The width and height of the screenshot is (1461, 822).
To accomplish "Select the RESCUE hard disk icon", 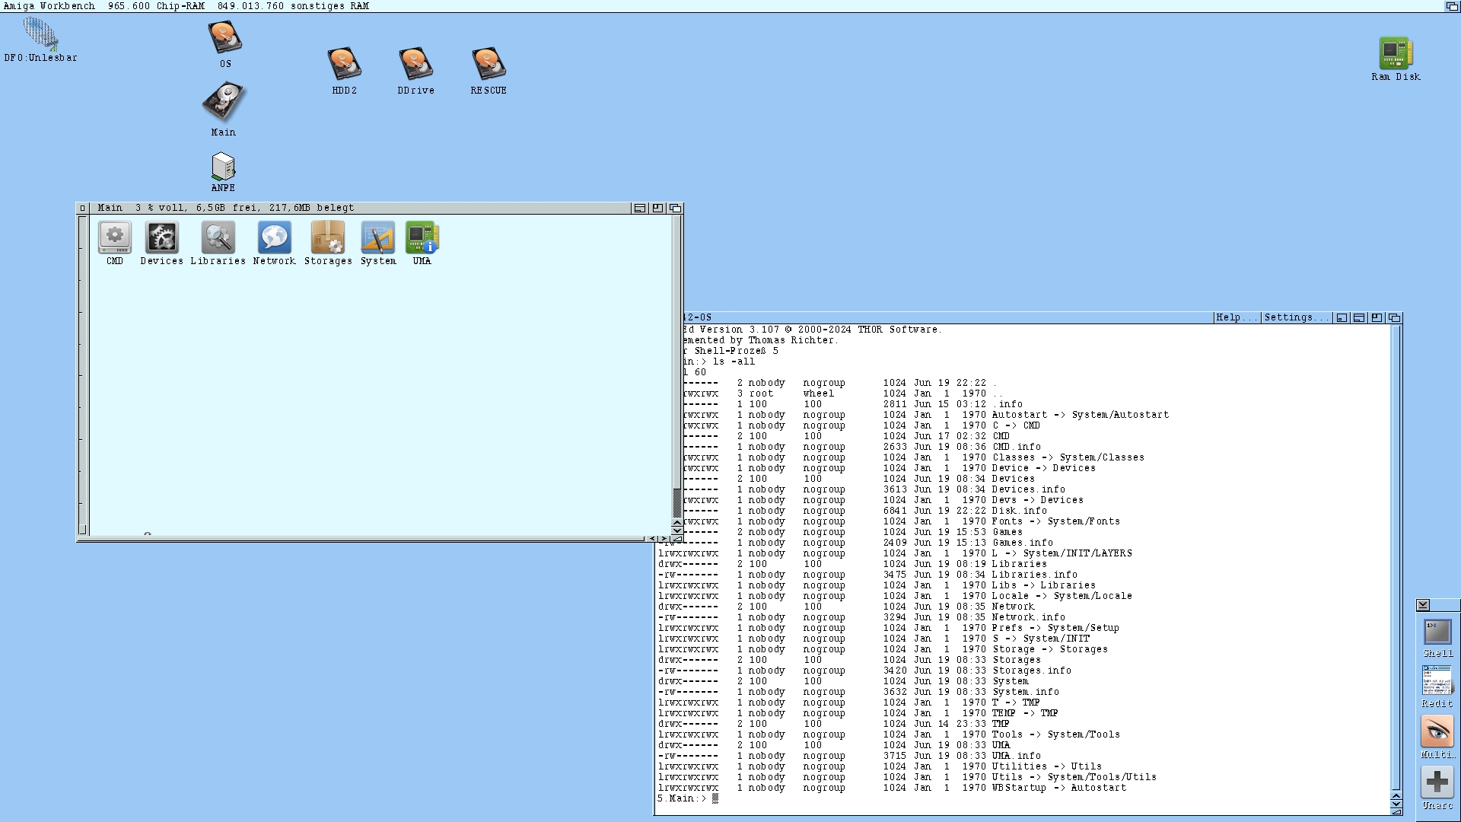I will (489, 65).
